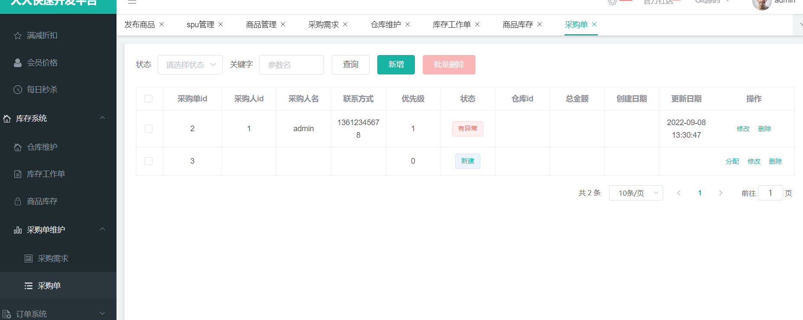Close the 采购需求 tab

pyautogui.click(x=345, y=24)
